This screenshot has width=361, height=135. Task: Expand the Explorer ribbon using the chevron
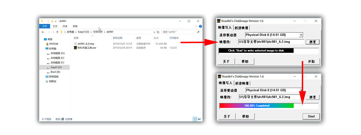click(196, 26)
